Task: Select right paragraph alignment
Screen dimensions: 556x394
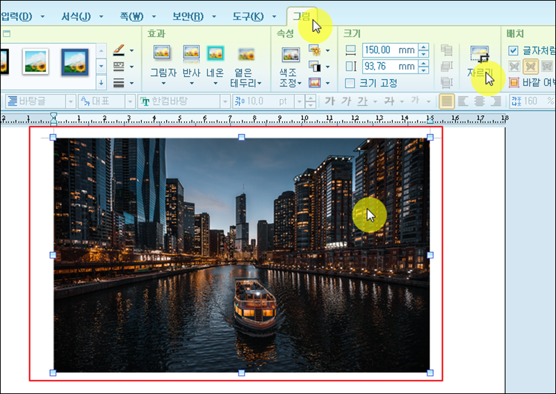Action: click(x=496, y=101)
